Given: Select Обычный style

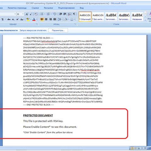Looking at the screenshot, I should coord(85,17).
